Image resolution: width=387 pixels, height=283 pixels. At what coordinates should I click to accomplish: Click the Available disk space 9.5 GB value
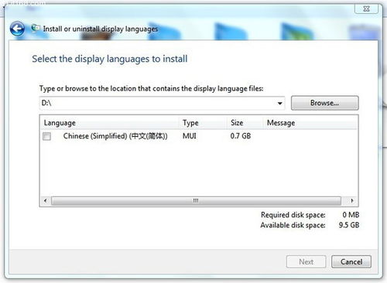[x=349, y=225]
